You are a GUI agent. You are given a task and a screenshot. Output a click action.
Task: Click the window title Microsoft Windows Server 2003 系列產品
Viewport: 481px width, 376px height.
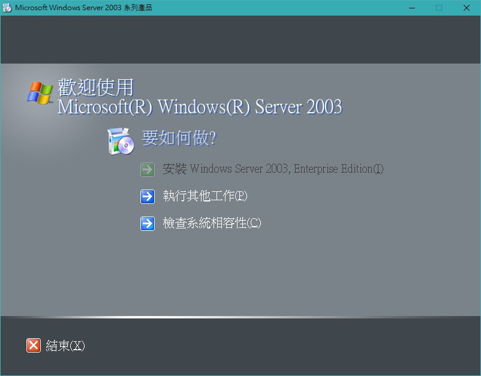tap(83, 8)
